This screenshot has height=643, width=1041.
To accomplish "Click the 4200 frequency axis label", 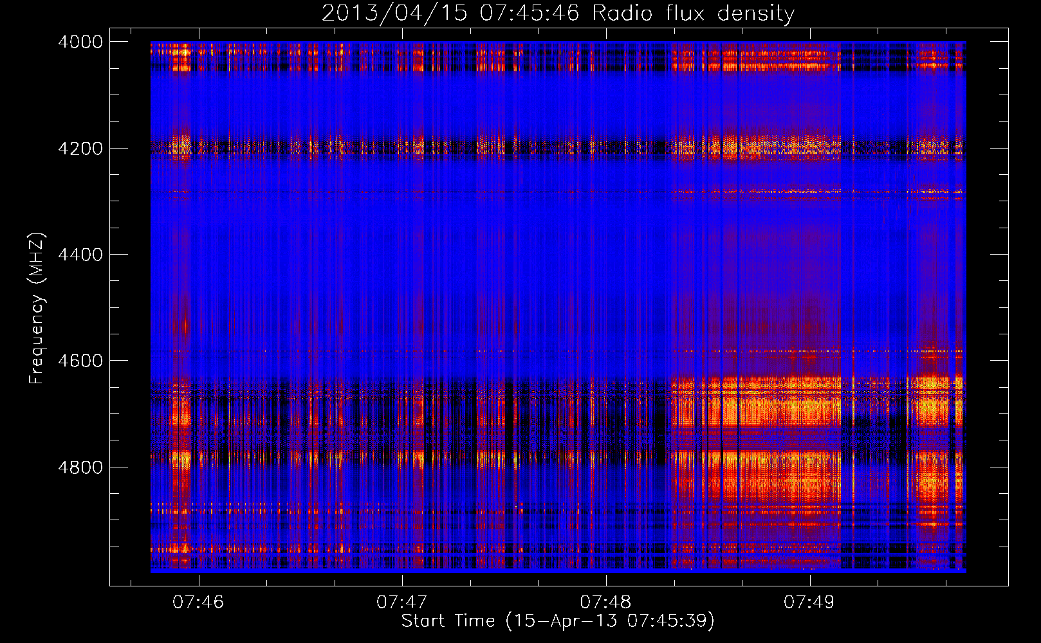I will [x=80, y=149].
